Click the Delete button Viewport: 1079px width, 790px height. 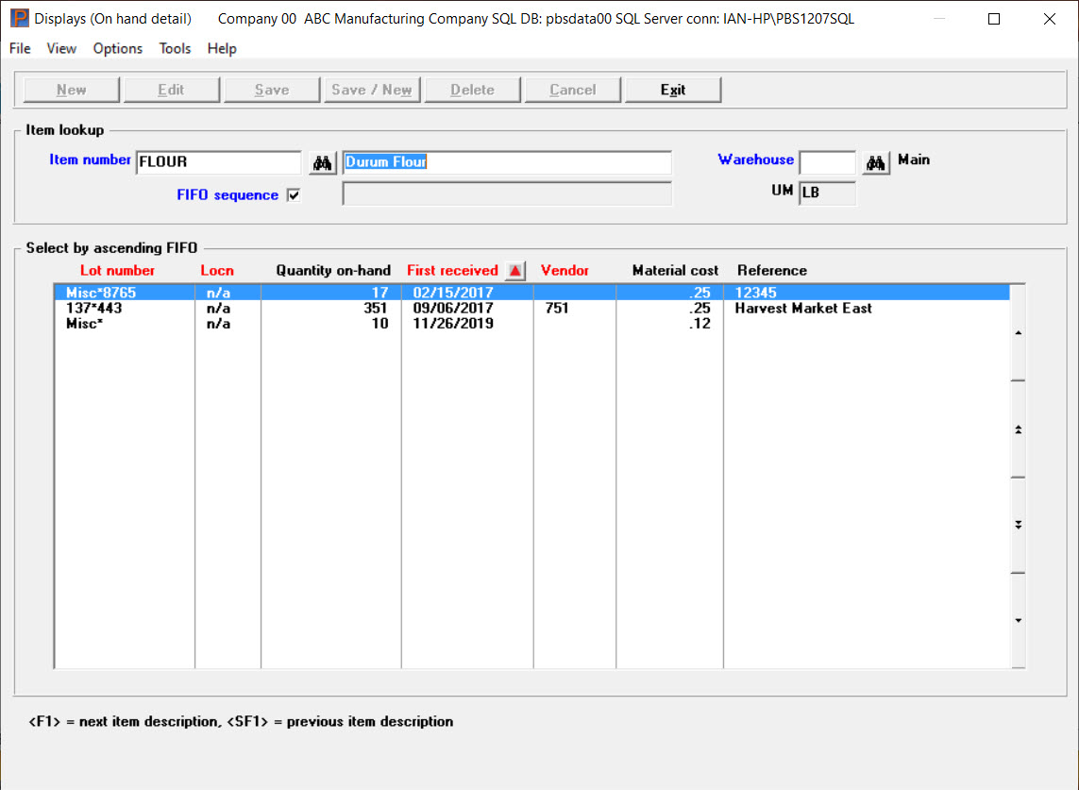point(472,89)
